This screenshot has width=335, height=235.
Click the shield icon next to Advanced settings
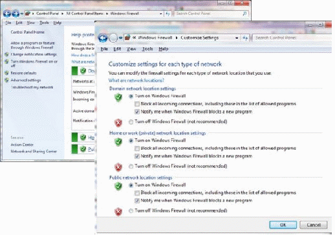pos(7,80)
